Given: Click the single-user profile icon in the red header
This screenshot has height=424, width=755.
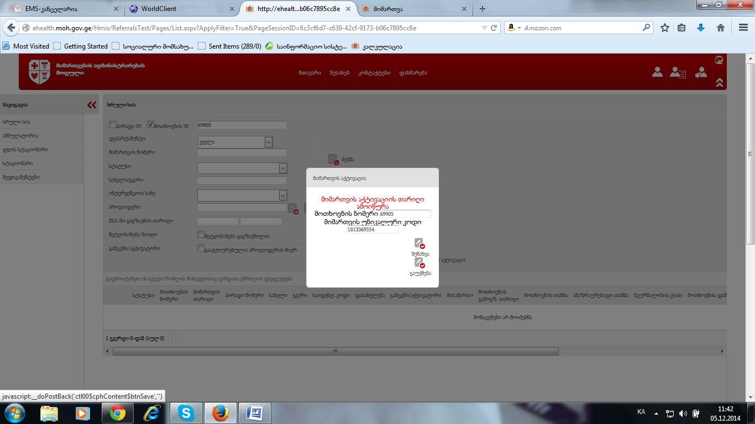Looking at the screenshot, I should 657,72.
